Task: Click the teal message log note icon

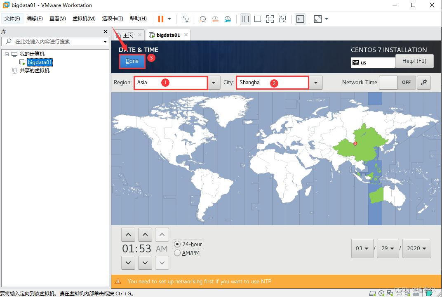Action: coord(429,294)
